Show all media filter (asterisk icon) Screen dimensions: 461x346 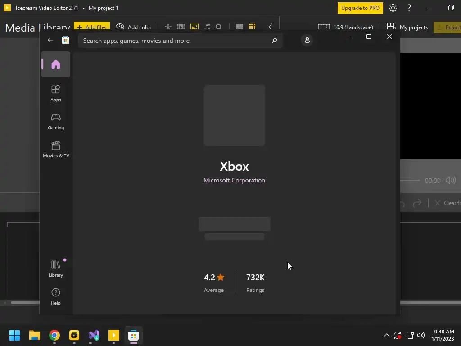click(168, 27)
